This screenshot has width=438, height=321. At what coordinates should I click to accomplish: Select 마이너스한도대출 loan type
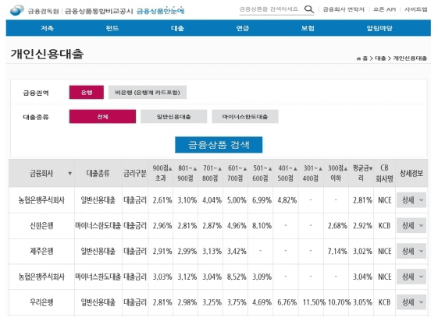pyautogui.click(x=245, y=116)
